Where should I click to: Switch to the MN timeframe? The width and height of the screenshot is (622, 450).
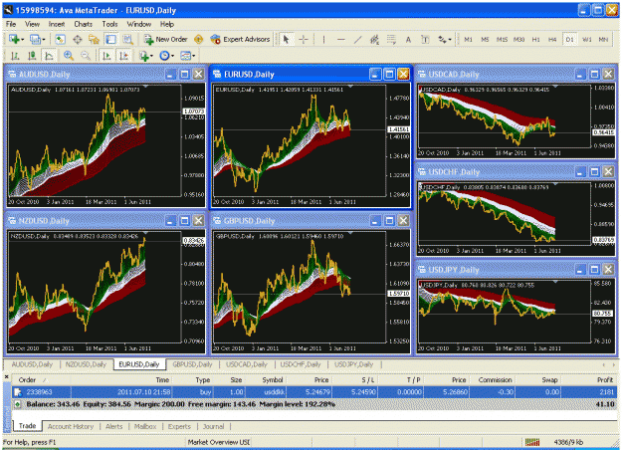pyautogui.click(x=603, y=39)
